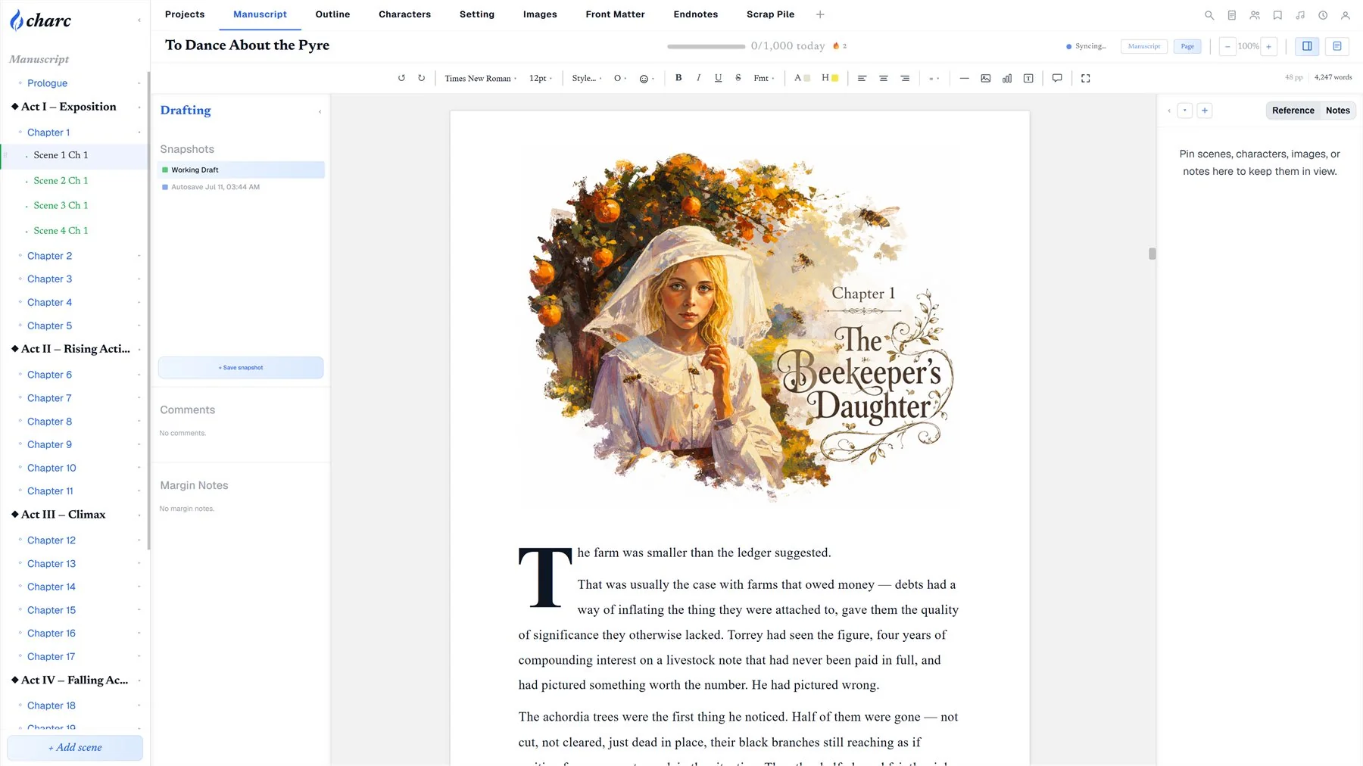Align text to the right
The image size is (1363, 766).
coord(905,78)
